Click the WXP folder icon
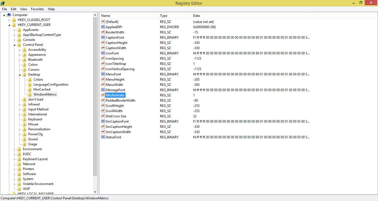 pyautogui.click(x=19, y=189)
